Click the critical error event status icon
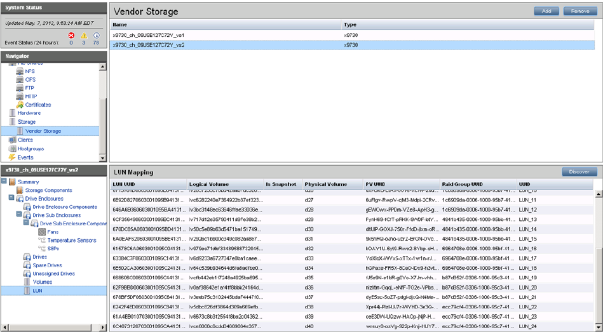The image size is (603, 332). pyautogui.click(x=71, y=36)
